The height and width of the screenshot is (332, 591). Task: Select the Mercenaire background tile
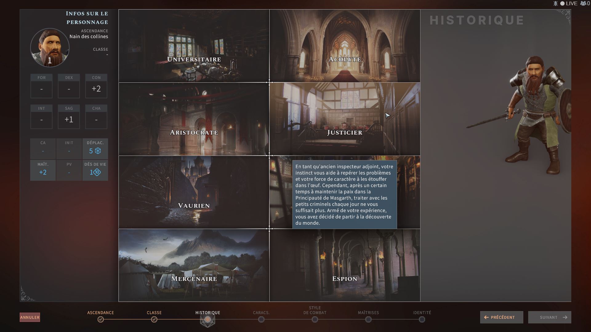pos(194,265)
